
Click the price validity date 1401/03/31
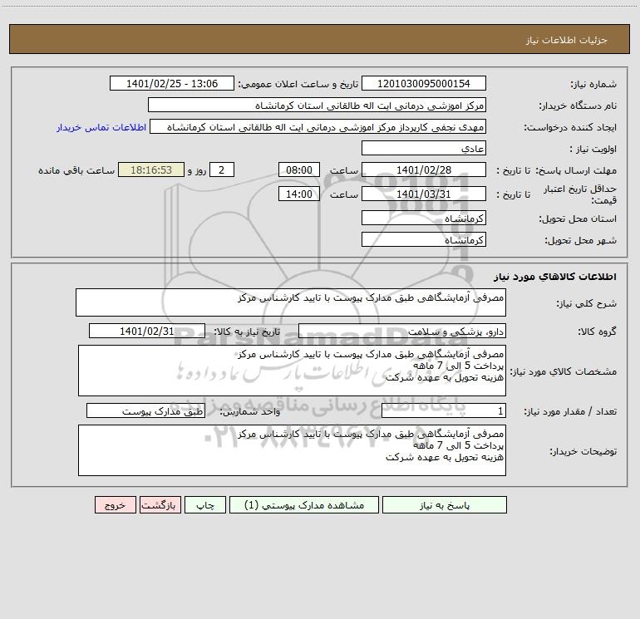424,194
